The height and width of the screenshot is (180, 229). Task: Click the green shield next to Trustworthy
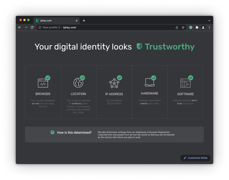click(x=139, y=46)
